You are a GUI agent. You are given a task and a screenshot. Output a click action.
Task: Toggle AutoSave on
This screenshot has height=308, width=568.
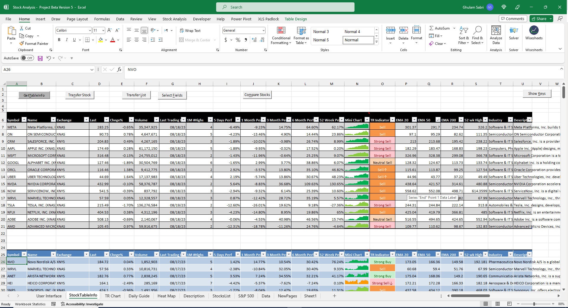click(x=27, y=58)
